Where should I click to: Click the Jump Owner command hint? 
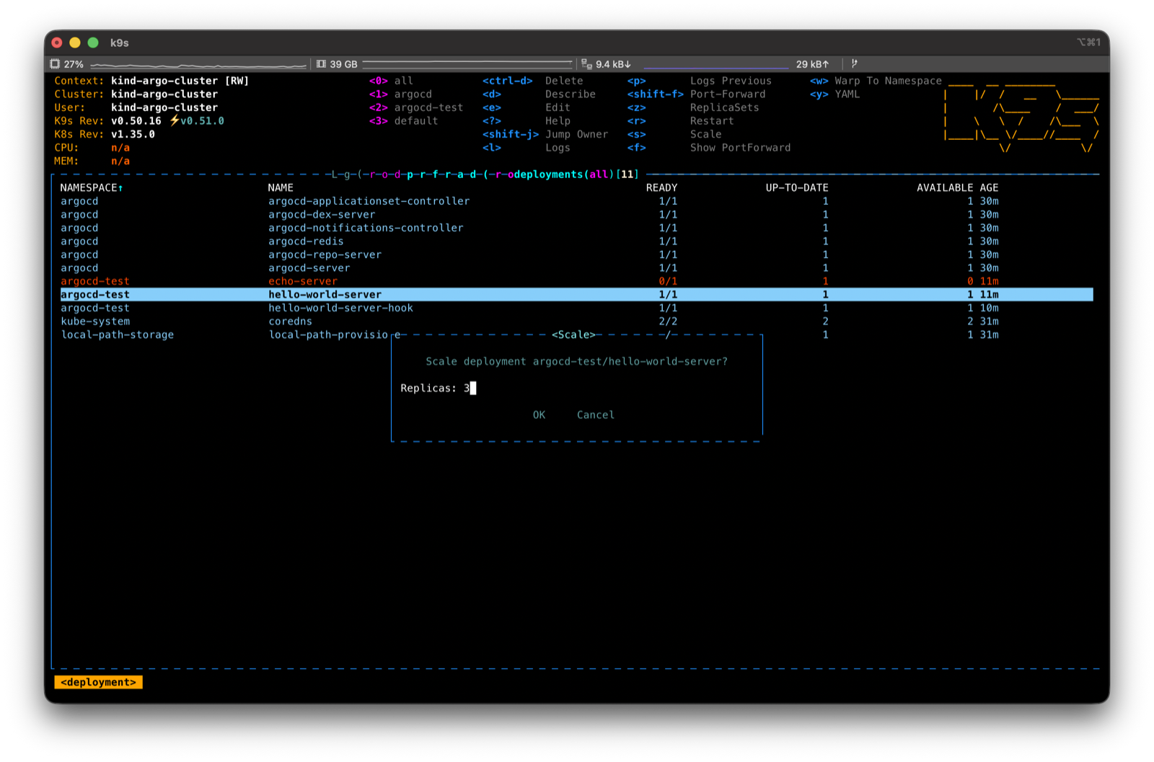coord(576,134)
